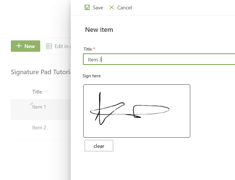Click the Cancel X icon
The image size is (235, 180).
click(x=112, y=8)
